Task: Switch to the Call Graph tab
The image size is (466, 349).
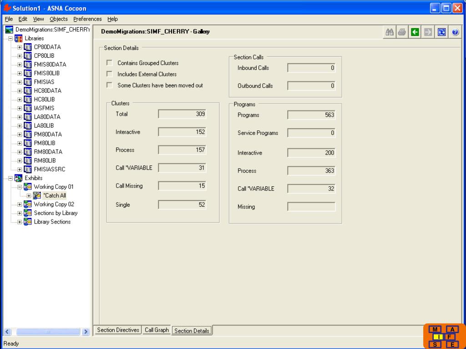Action: (157, 330)
